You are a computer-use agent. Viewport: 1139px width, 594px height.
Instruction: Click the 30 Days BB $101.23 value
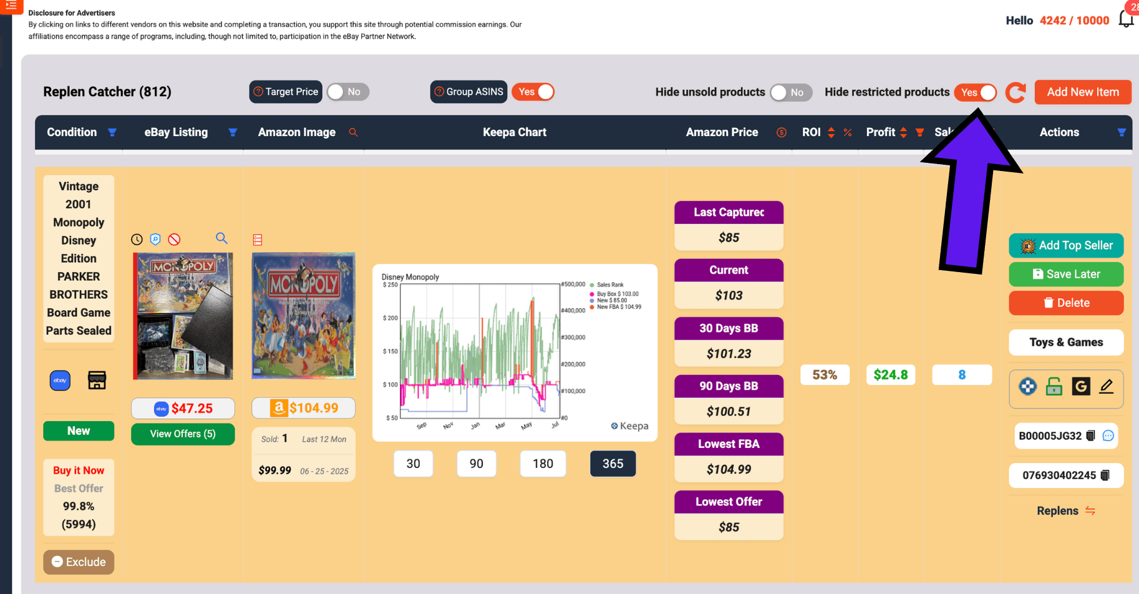[x=729, y=353]
